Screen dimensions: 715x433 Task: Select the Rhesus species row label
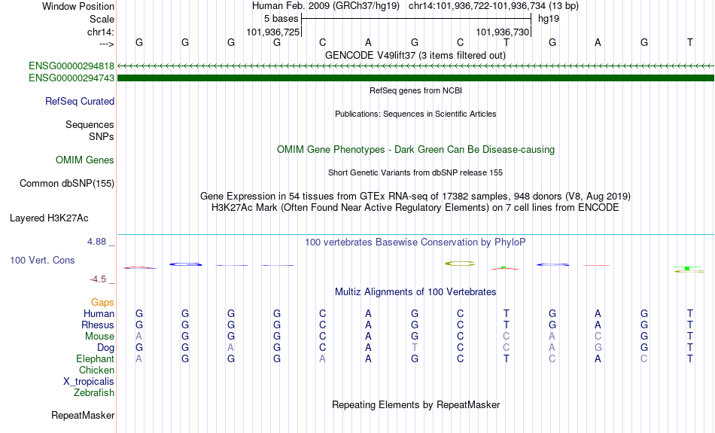(x=98, y=325)
